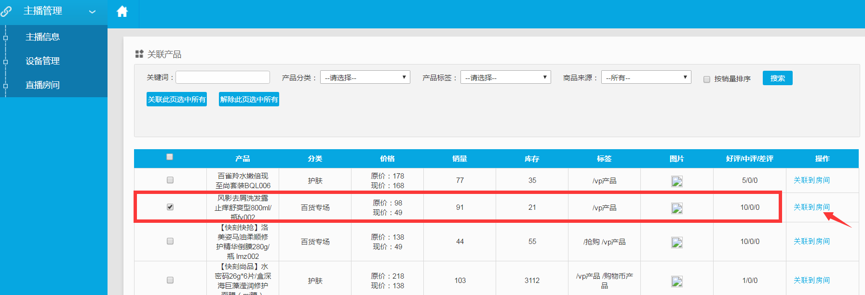Open 直播房间 from sidebar
Viewport: 865px width, 295px height.
tap(42, 85)
